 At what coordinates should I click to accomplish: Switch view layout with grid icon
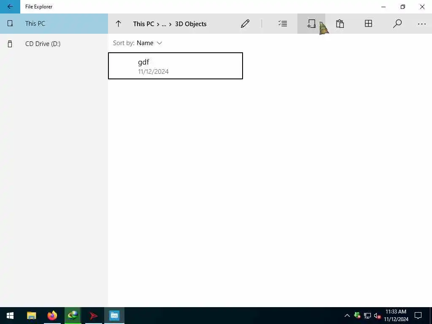tap(368, 24)
